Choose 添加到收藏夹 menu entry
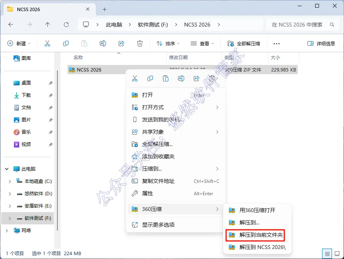 pos(176,156)
